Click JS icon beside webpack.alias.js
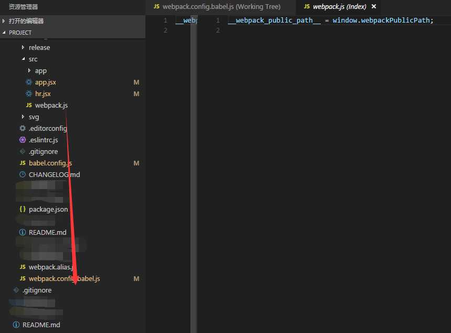The height and width of the screenshot is (333, 451). point(23,267)
